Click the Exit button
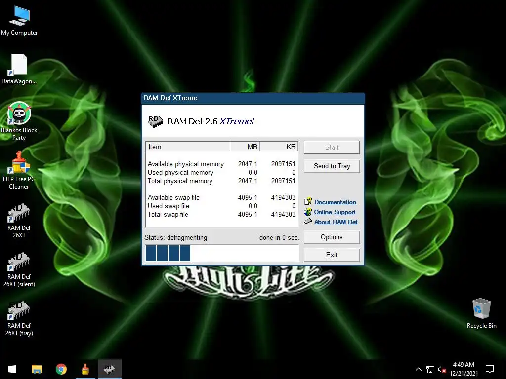The height and width of the screenshot is (379, 506). 332,255
